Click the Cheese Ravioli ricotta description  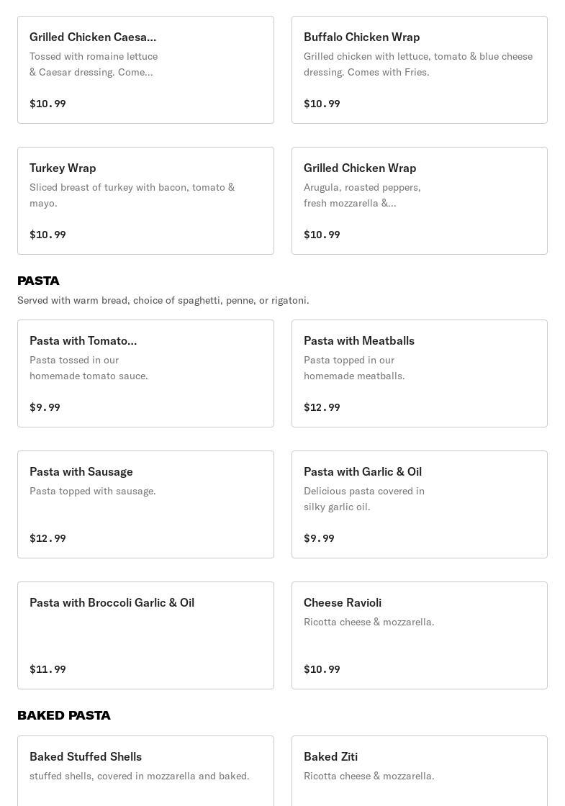coord(369,622)
